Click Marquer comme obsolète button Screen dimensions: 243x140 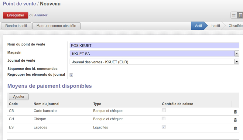click(56, 26)
